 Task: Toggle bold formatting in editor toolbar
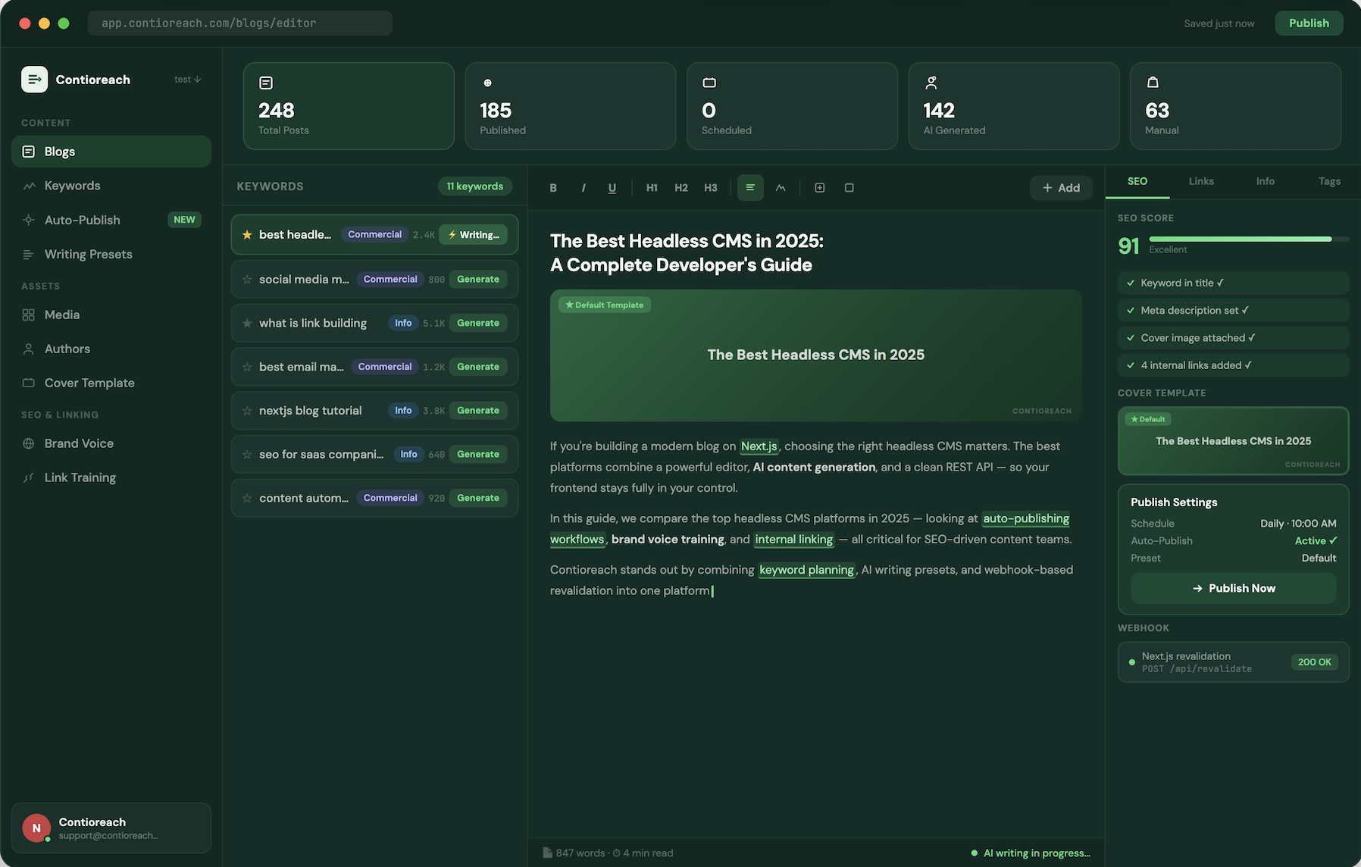coord(553,188)
